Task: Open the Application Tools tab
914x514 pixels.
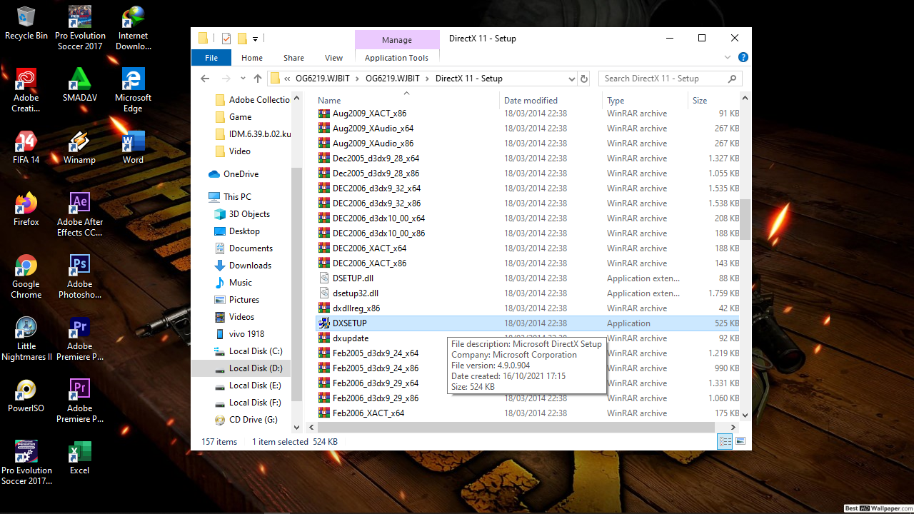Action: tap(396, 58)
